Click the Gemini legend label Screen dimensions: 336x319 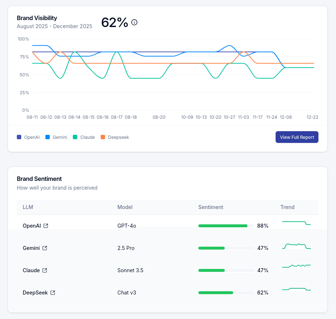click(60, 137)
